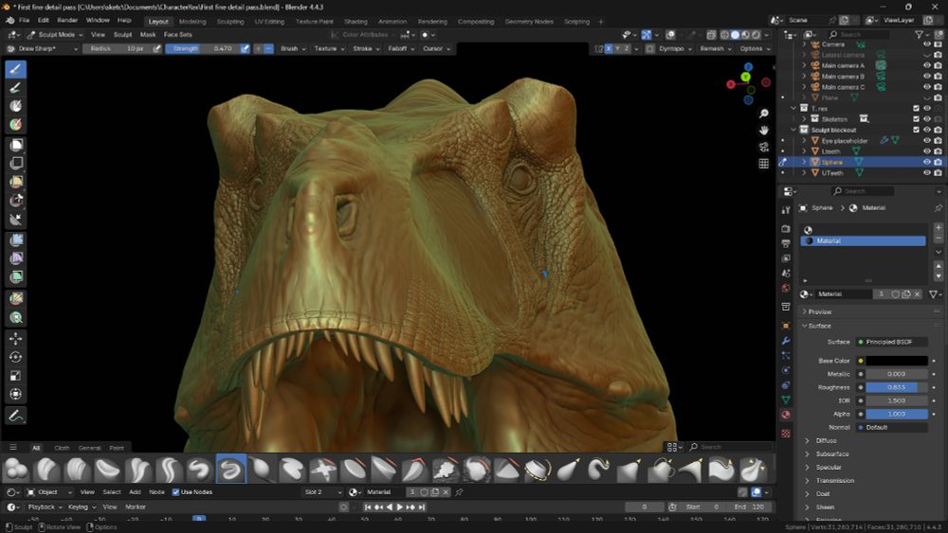Switch to Shading workspace tab

[x=355, y=21]
